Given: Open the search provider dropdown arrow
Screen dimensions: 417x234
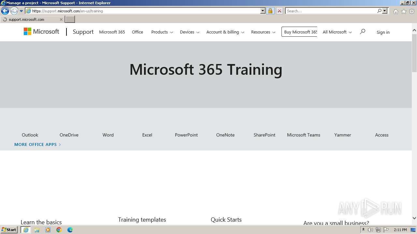Looking at the screenshot, I should (385, 11).
